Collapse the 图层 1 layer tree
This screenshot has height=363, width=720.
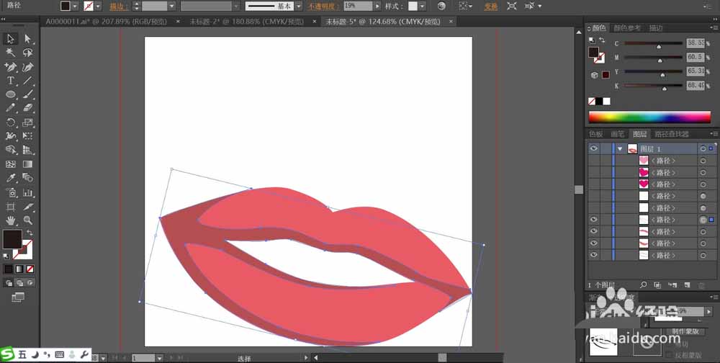tap(619, 149)
